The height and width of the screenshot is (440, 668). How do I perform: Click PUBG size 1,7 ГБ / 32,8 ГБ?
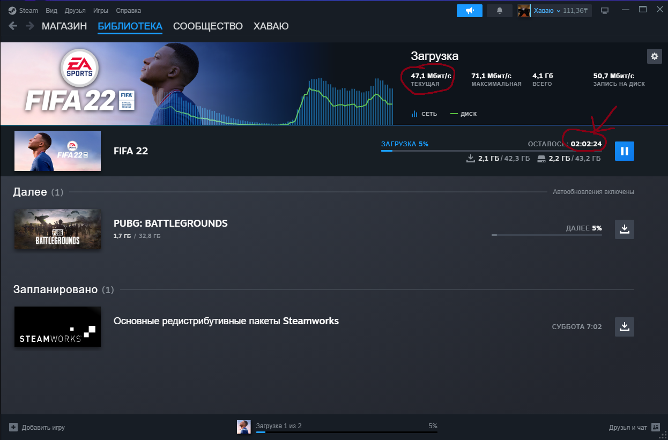pyautogui.click(x=137, y=236)
